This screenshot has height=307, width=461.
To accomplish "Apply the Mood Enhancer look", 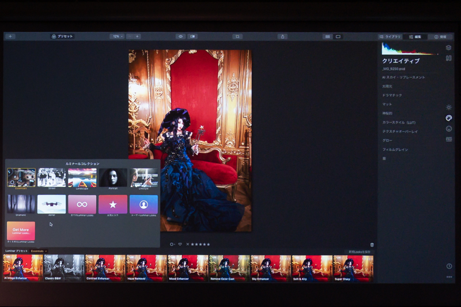I will coord(188,268).
